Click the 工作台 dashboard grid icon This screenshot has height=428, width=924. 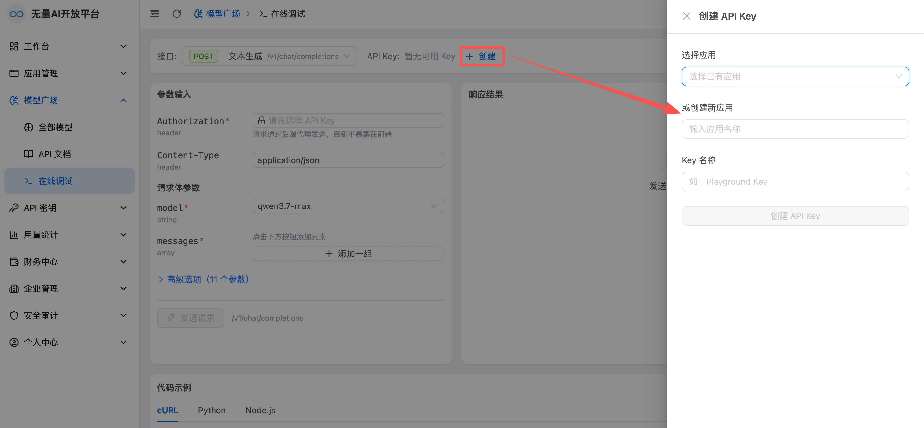tap(14, 46)
